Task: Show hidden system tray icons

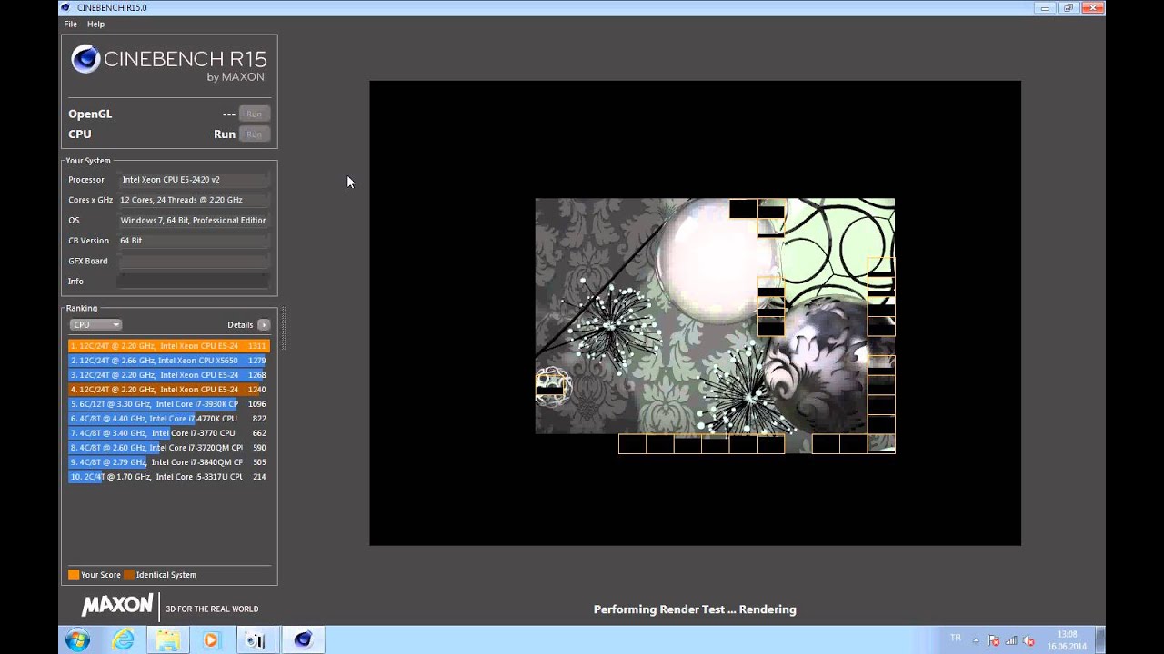Action: click(977, 640)
